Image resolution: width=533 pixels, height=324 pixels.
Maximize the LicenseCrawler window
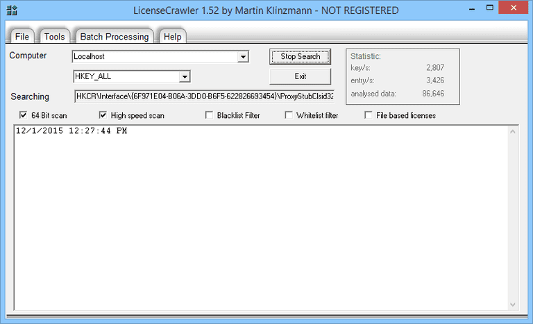tap(489, 8)
